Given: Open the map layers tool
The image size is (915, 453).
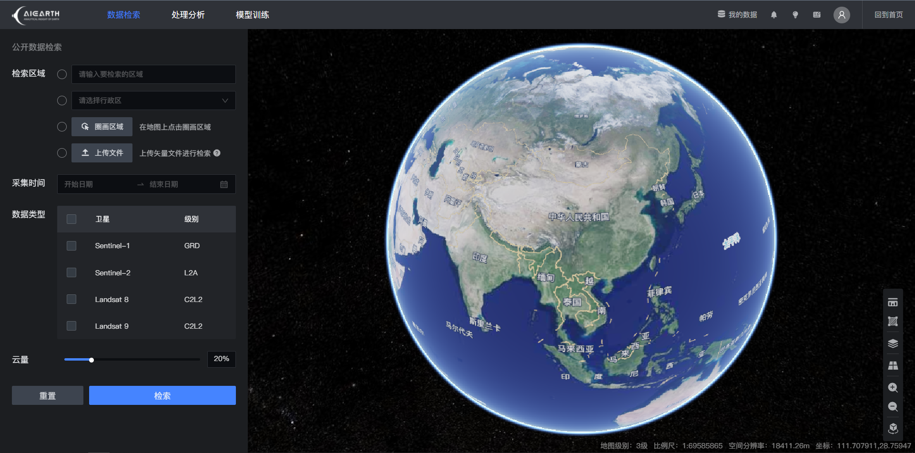Looking at the screenshot, I should tap(893, 343).
